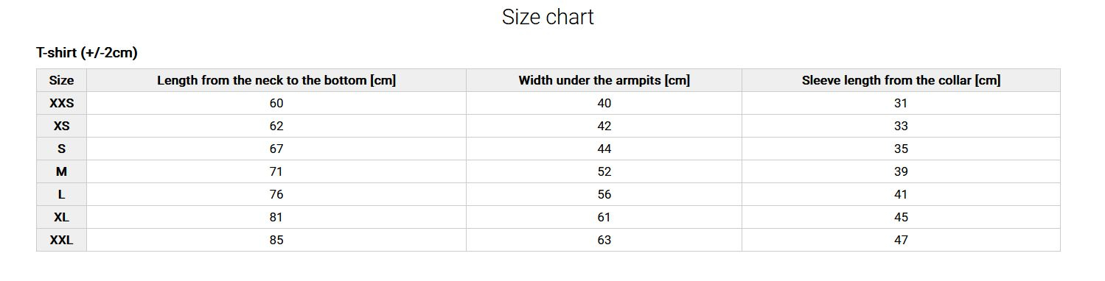This screenshot has height=281, width=1105.
Task: Click the XL sleeve length value 45
Action: pos(901,217)
